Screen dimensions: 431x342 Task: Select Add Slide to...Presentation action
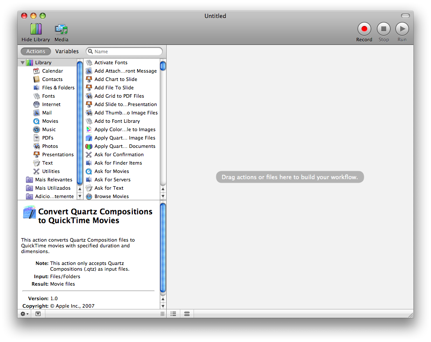[x=122, y=104]
